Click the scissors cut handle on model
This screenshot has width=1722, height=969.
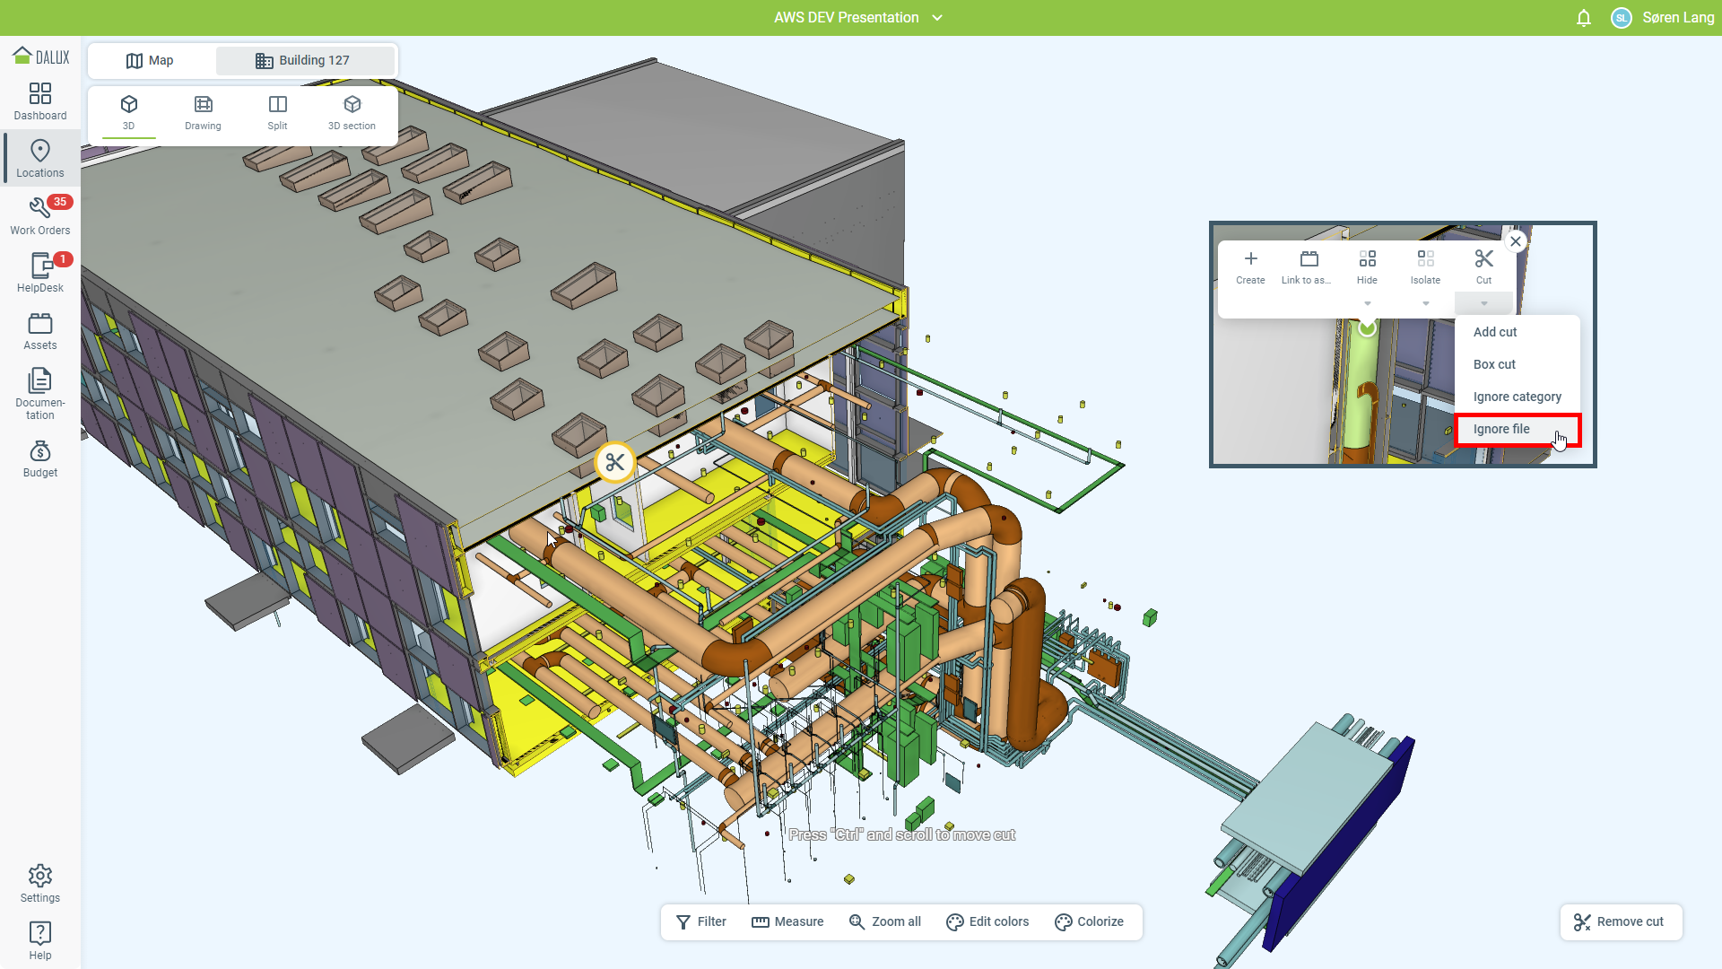tap(615, 462)
